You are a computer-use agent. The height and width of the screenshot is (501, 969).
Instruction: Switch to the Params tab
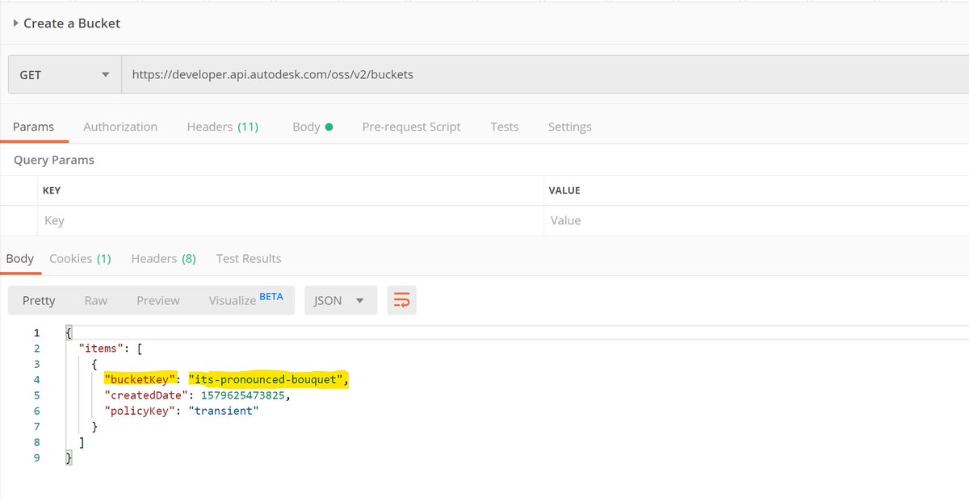(x=33, y=127)
